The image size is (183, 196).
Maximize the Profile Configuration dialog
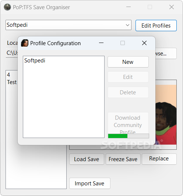123,43
